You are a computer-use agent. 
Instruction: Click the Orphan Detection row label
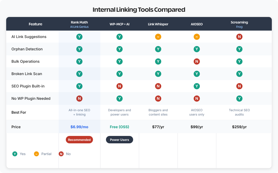pos(27,49)
